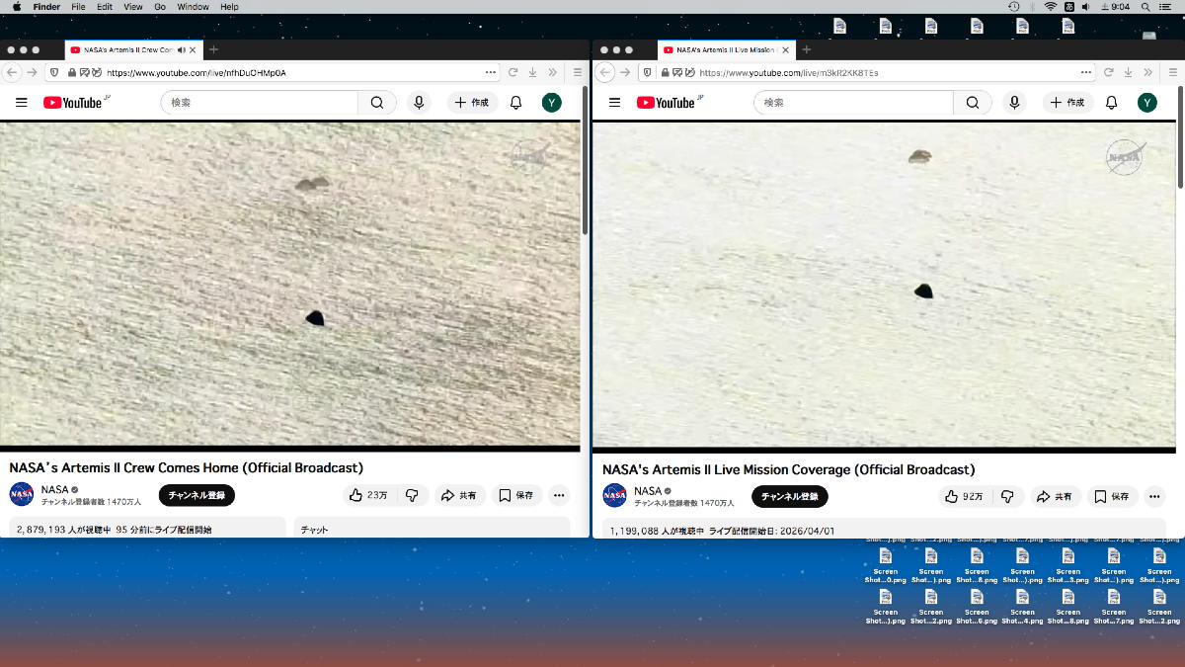Dislike the Crew Comes Home video
The height and width of the screenshot is (667, 1185).
pos(412,495)
